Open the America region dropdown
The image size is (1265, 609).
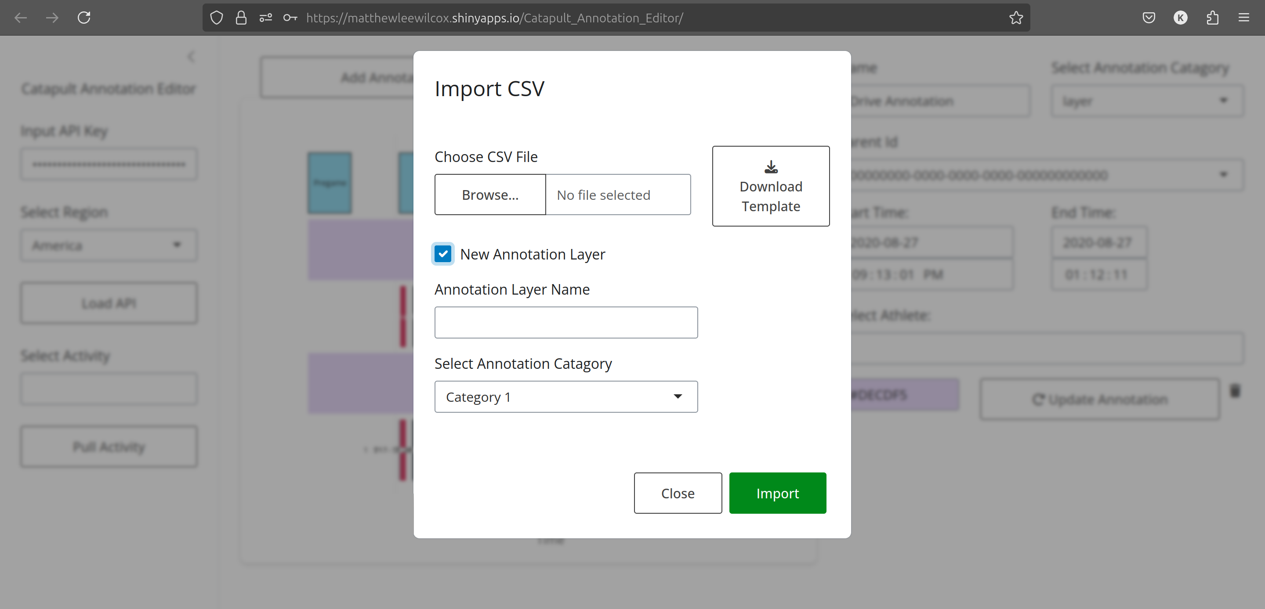click(x=109, y=245)
